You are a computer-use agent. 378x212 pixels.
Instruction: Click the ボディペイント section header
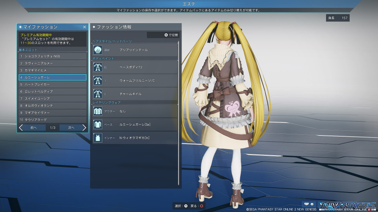click(103, 58)
